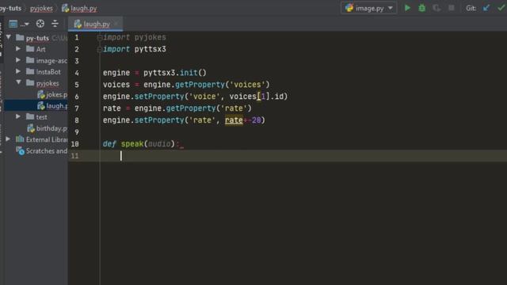507x285 pixels.
Task: Click the speak function name
Action: point(132,144)
